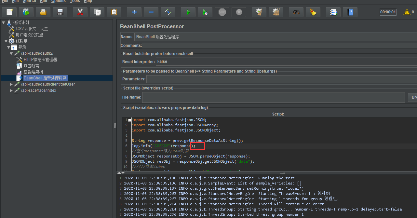Open a test plan with the folder icon
Viewport: 417px width, 218px height.
click(43, 12)
